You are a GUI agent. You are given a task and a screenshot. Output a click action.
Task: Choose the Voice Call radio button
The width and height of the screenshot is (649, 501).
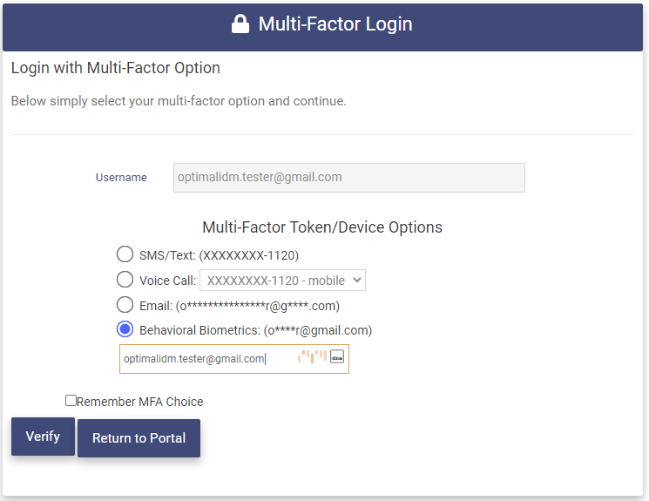(125, 280)
